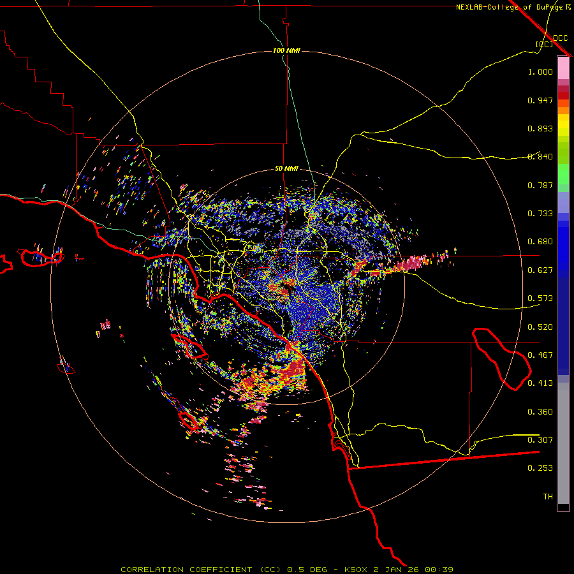The image size is (574, 574).
Task: Click the 0.307 legend value
Action: (x=540, y=440)
